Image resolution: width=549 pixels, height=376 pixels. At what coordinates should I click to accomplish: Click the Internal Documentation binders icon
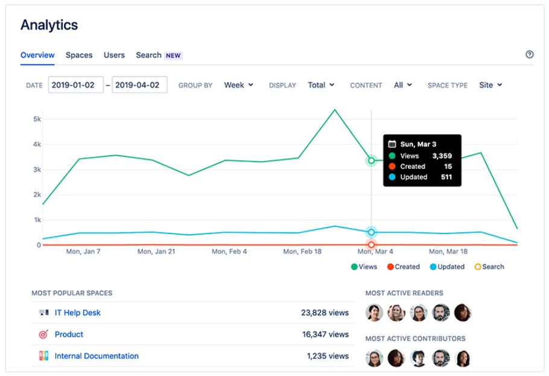coord(43,355)
